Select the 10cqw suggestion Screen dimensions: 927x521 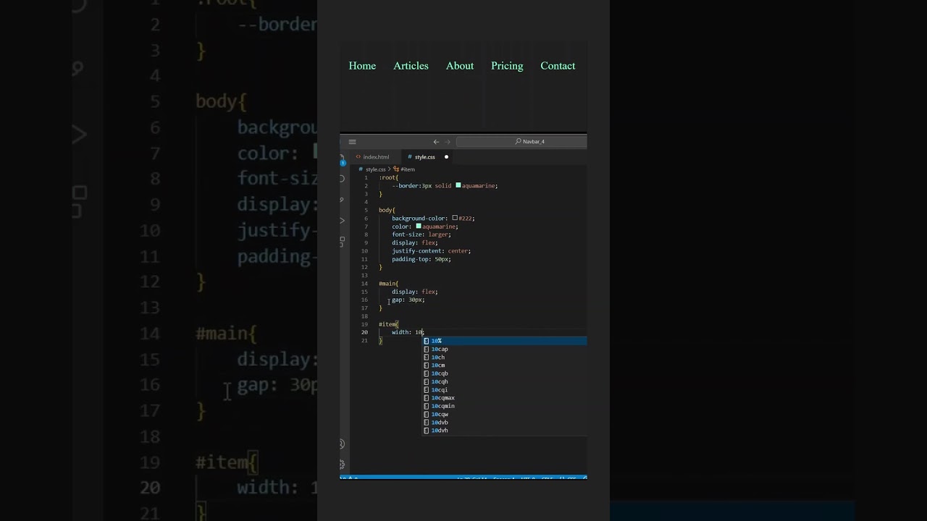505,415
